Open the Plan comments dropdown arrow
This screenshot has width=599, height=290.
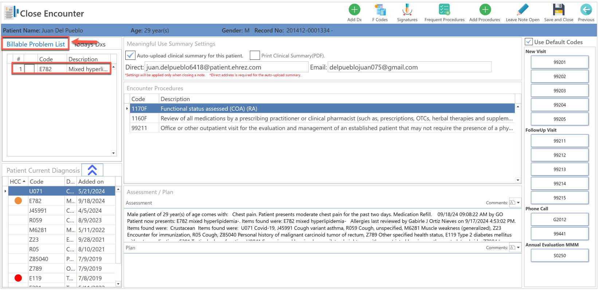(x=518, y=247)
